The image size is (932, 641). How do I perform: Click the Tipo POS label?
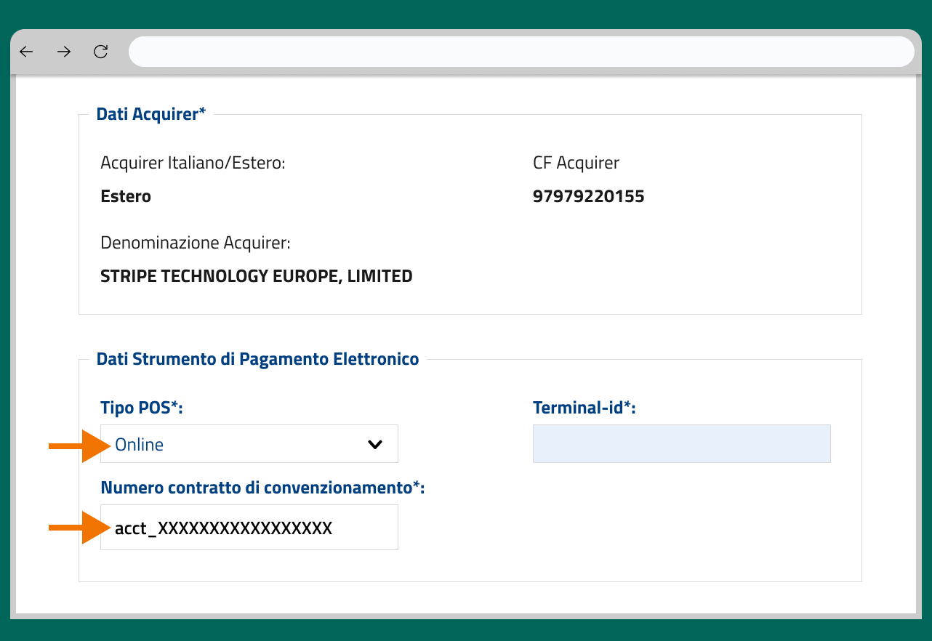(142, 408)
